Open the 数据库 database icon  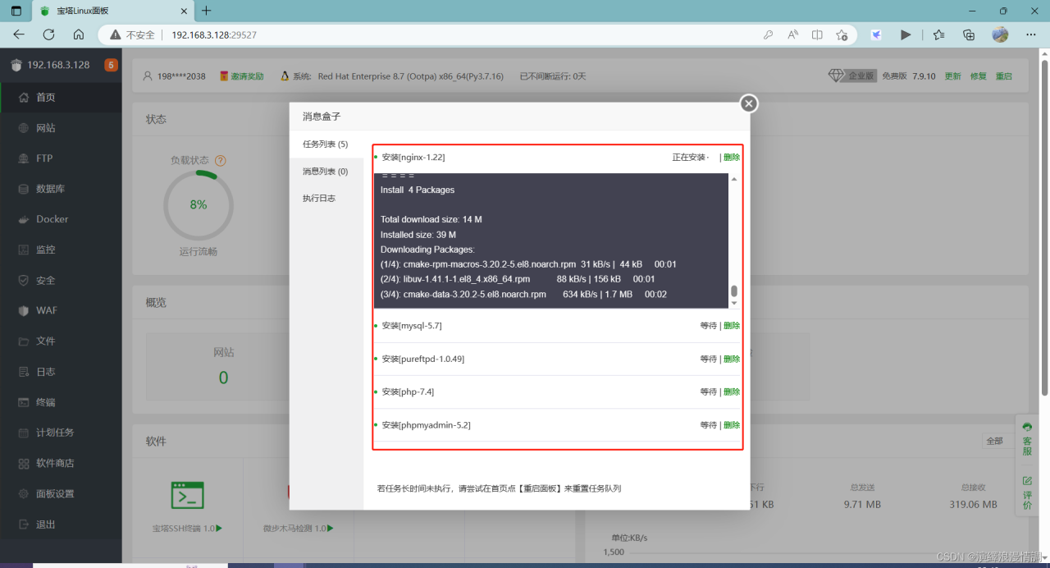23,189
